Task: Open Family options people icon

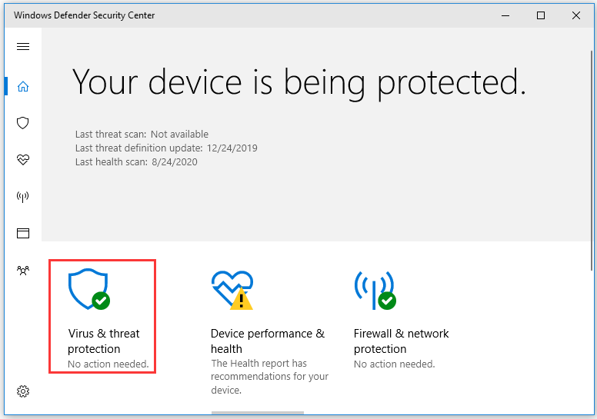Action: coord(23,270)
